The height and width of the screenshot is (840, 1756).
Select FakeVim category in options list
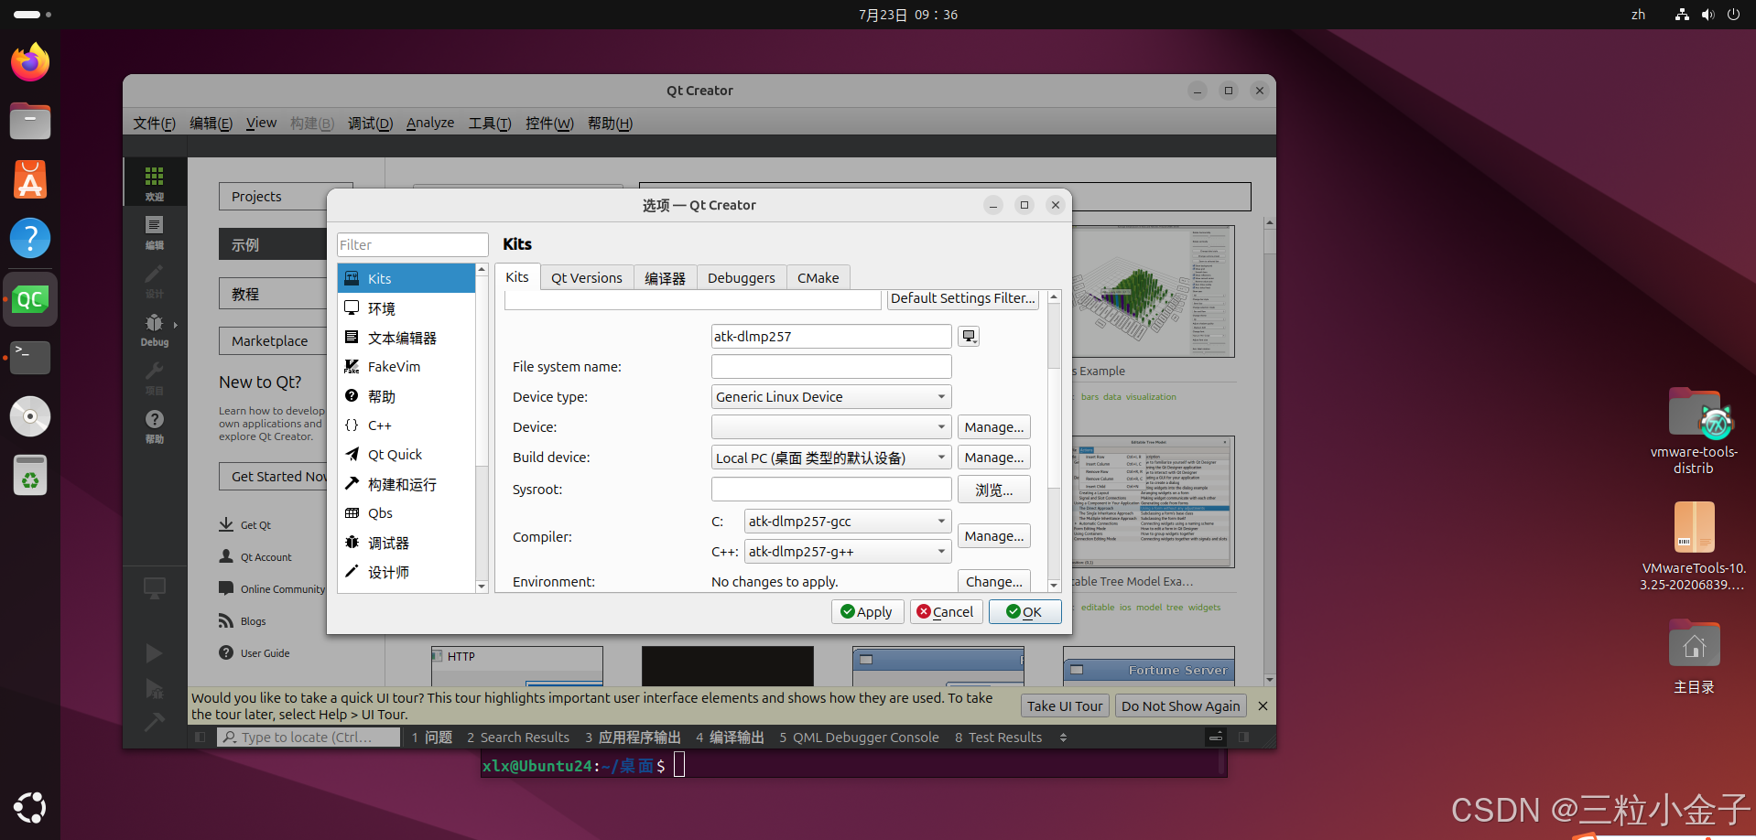pos(406,367)
